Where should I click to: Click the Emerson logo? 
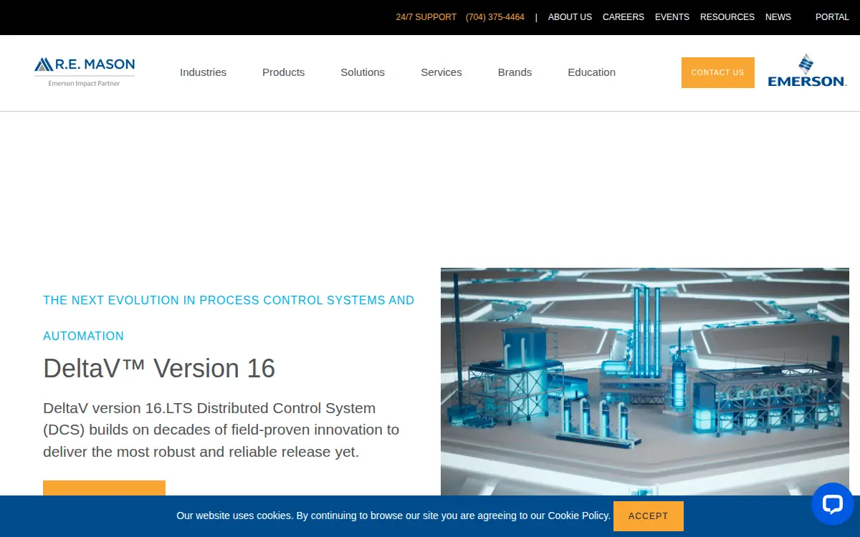pos(807,70)
